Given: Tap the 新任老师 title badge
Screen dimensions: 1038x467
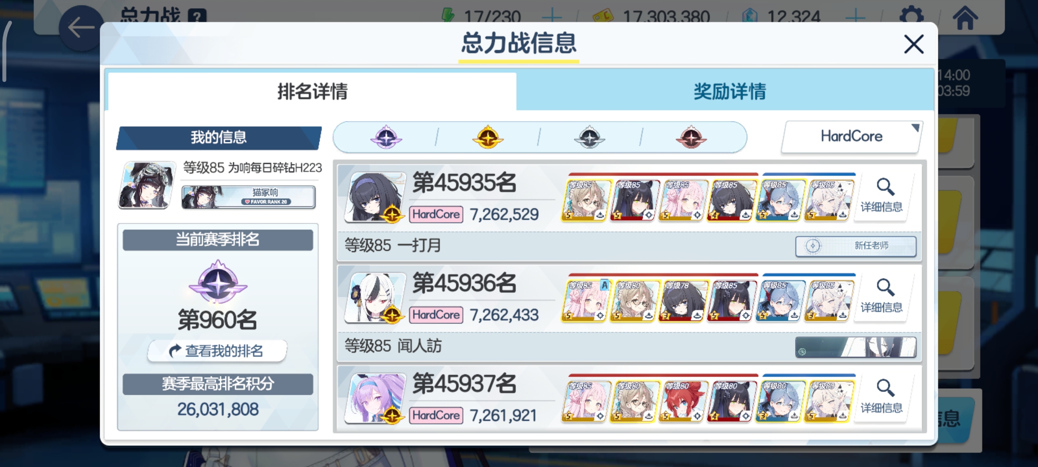Looking at the screenshot, I should tap(855, 246).
